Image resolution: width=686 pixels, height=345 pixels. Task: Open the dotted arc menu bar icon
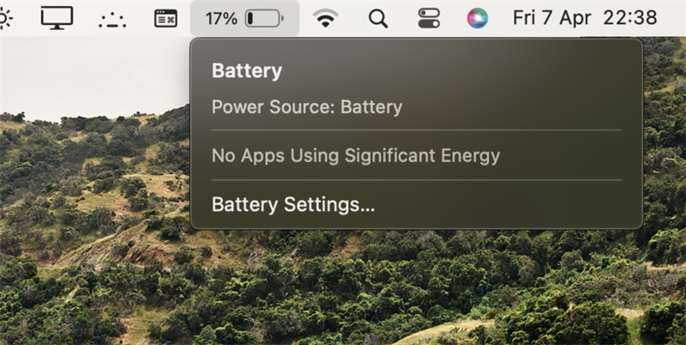coord(112,20)
